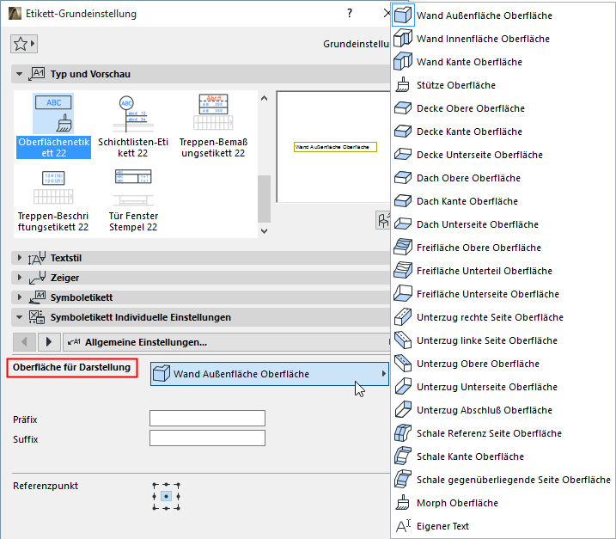Image resolution: width=616 pixels, height=539 pixels.
Task: Expand the Zeiger panel
Action: 19,278
